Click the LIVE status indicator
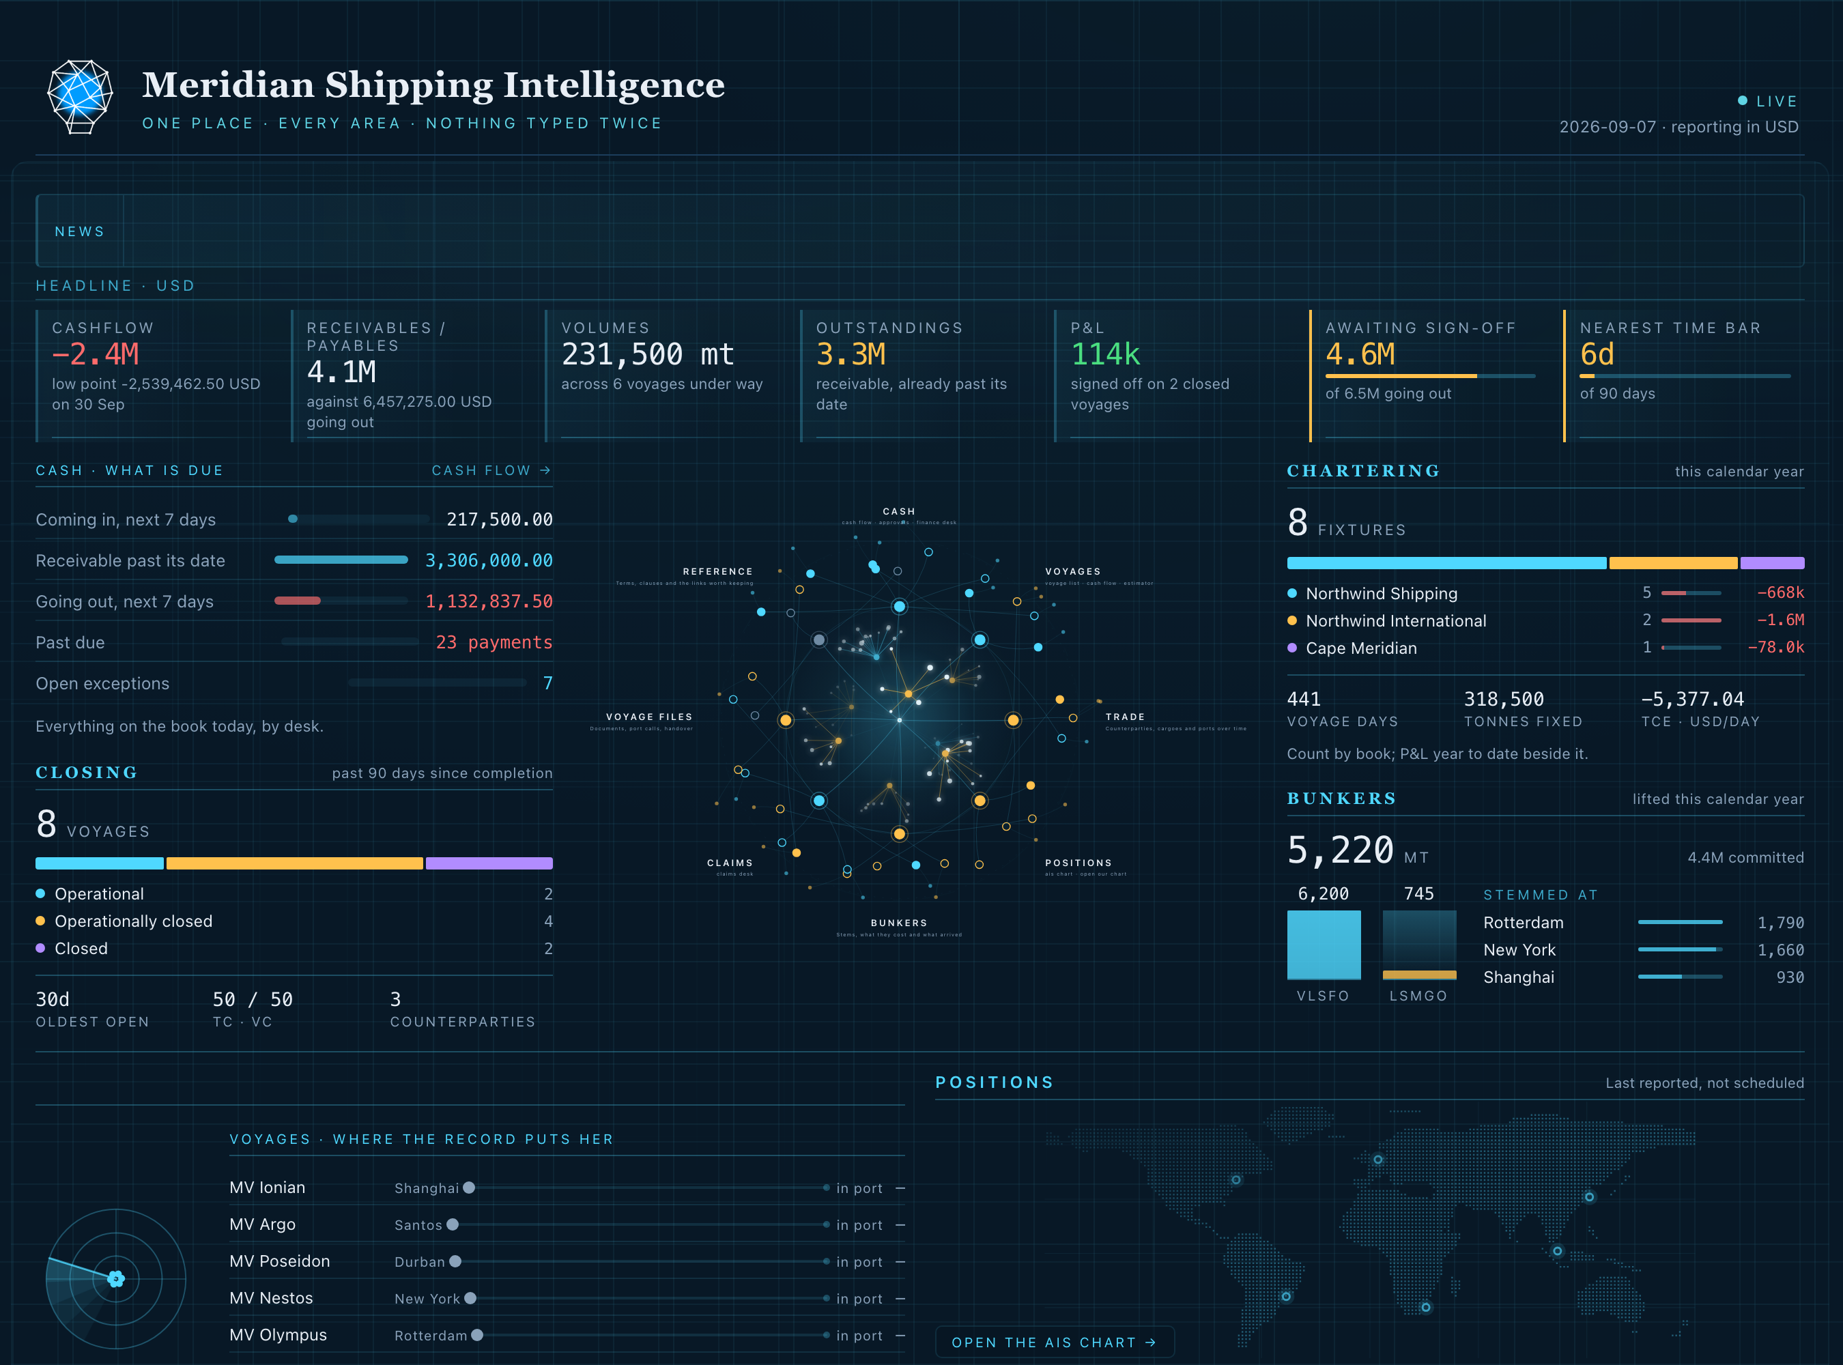Image resolution: width=1843 pixels, height=1365 pixels. (x=1767, y=101)
